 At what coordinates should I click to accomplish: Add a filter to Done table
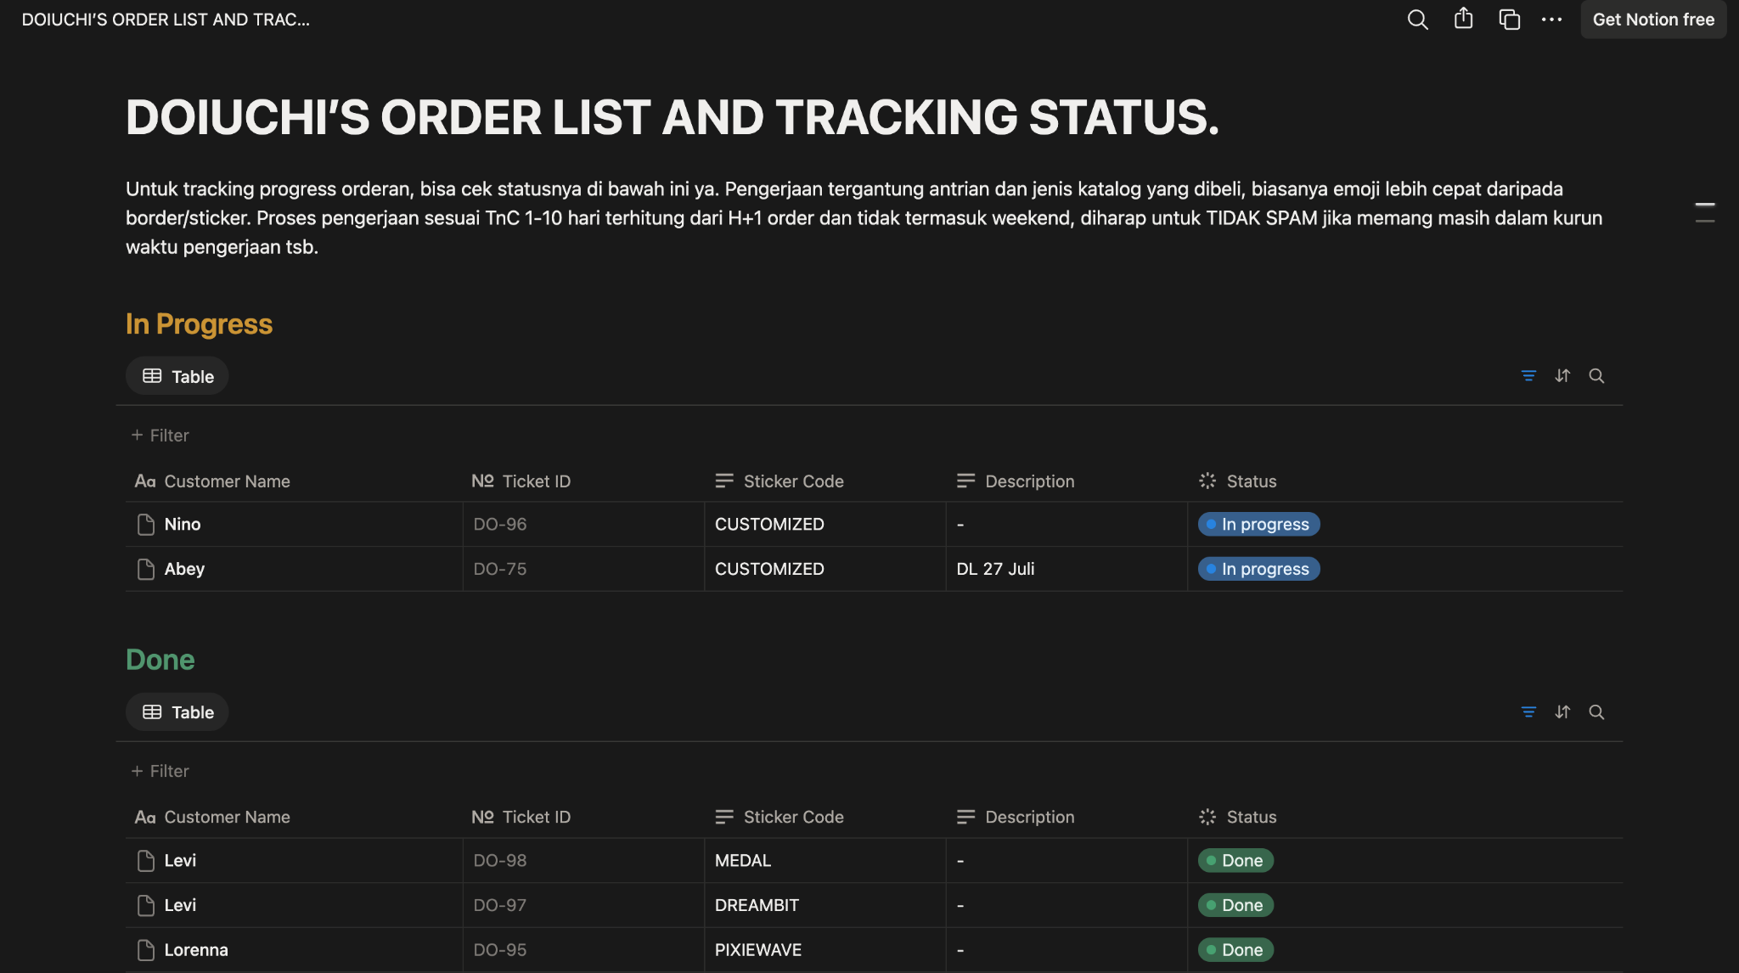coord(160,771)
